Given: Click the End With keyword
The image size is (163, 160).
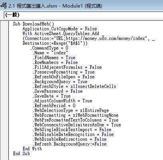Looking at the screenshot, I should (32, 149).
